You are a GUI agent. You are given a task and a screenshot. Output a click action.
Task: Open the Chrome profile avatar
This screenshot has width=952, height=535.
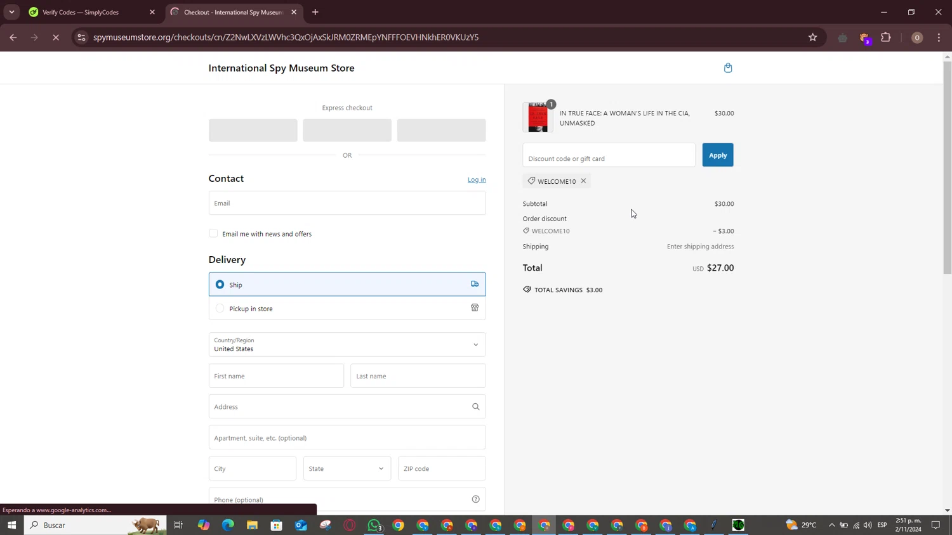click(917, 37)
